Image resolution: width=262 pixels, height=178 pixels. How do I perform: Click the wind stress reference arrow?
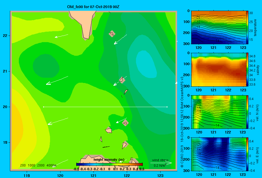161,163
